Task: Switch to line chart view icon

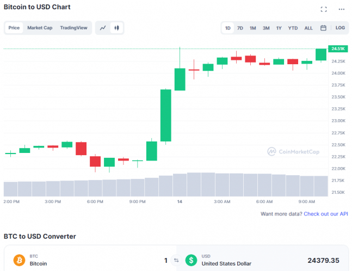Action: tap(103, 28)
